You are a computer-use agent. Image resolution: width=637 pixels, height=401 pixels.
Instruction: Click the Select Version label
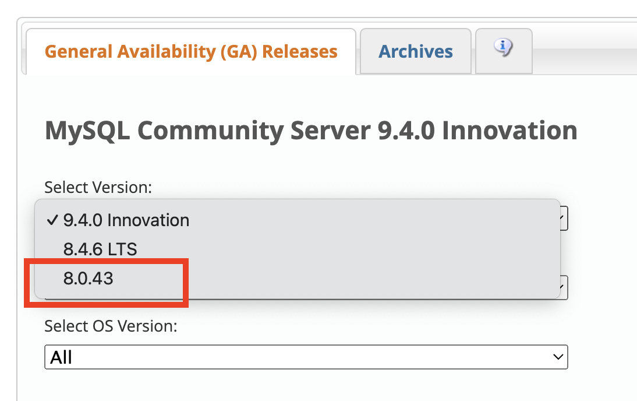98,188
